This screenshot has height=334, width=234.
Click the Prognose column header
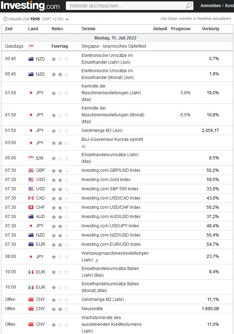coord(181,29)
